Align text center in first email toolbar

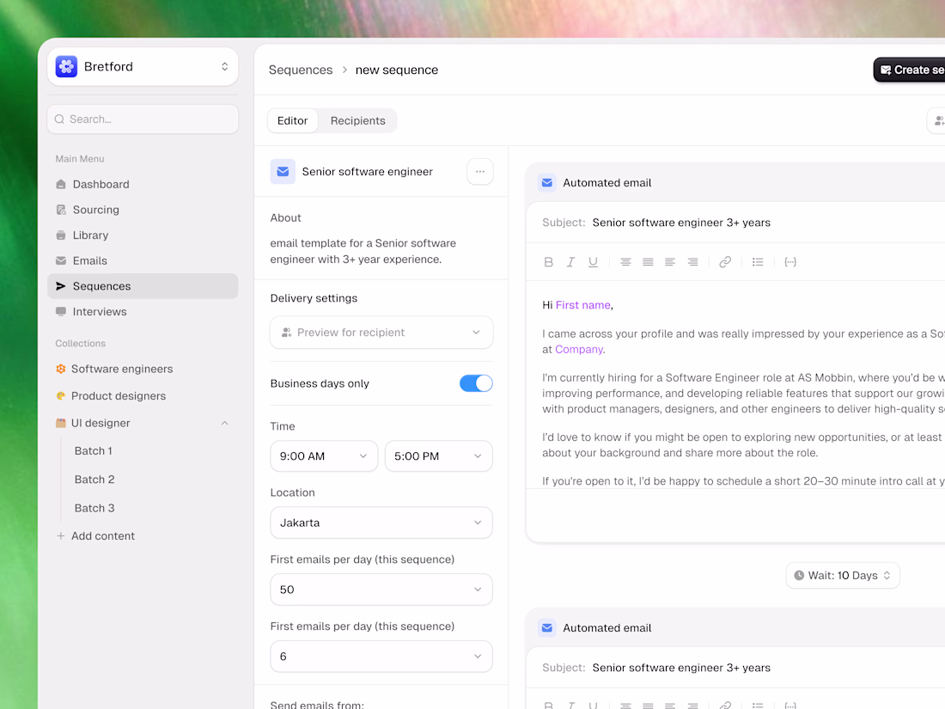(x=625, y=262)
